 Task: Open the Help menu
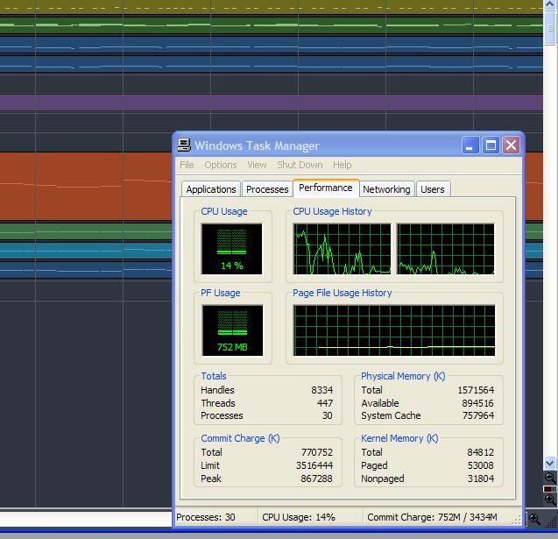click(x=342, y=165)
